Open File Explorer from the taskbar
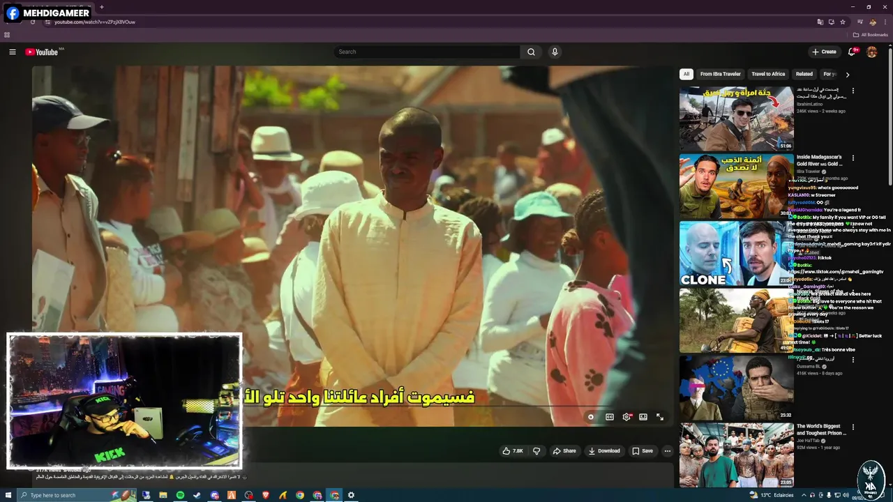 coord(163,495)
